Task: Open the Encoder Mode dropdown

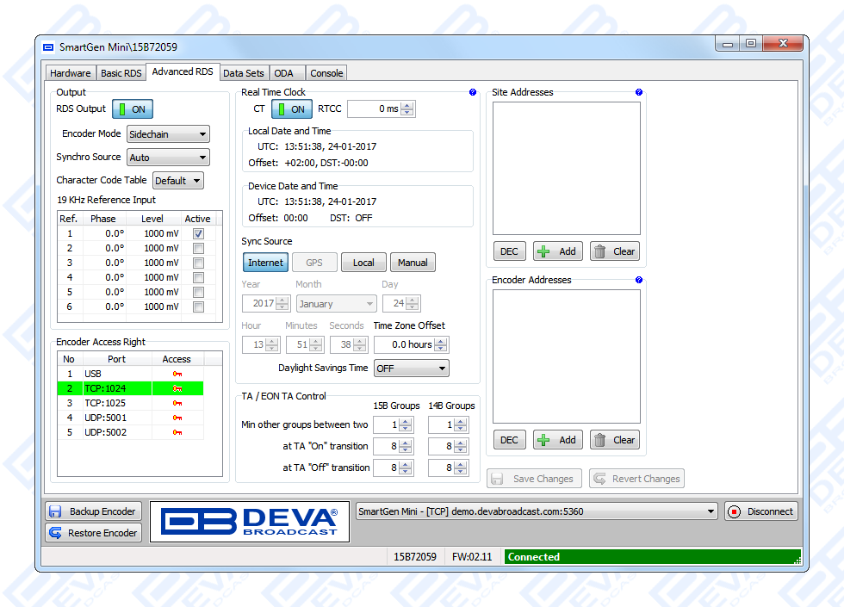Action: click(x=168, y=134)
